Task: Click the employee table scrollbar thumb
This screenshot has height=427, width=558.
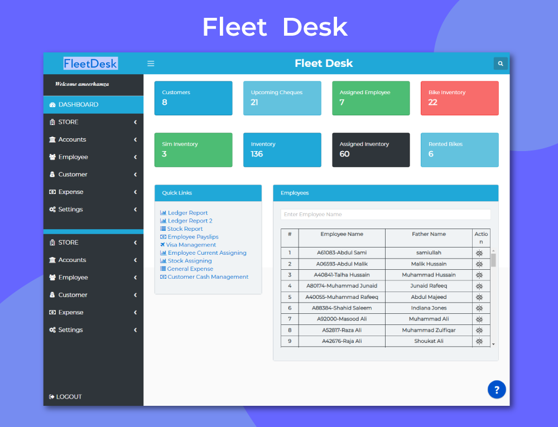Action: [x=493, y=260]
